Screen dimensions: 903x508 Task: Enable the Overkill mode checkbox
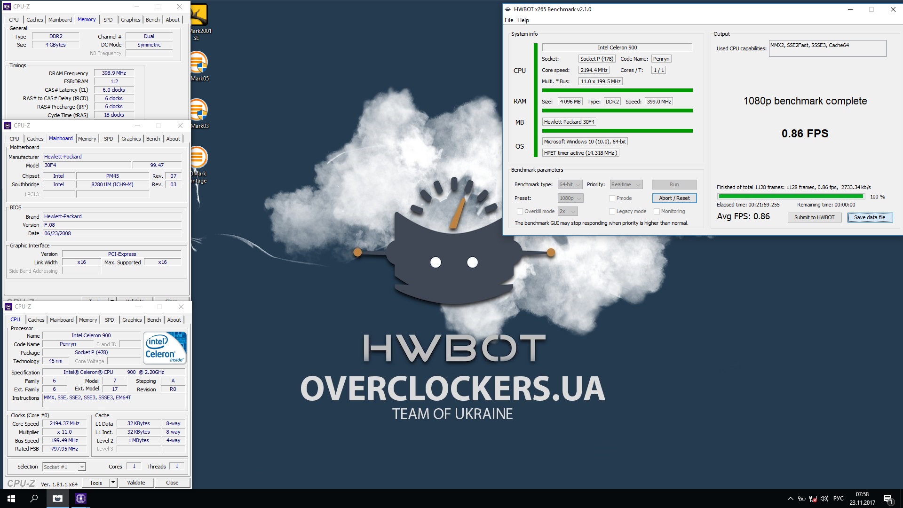(520, 211)
